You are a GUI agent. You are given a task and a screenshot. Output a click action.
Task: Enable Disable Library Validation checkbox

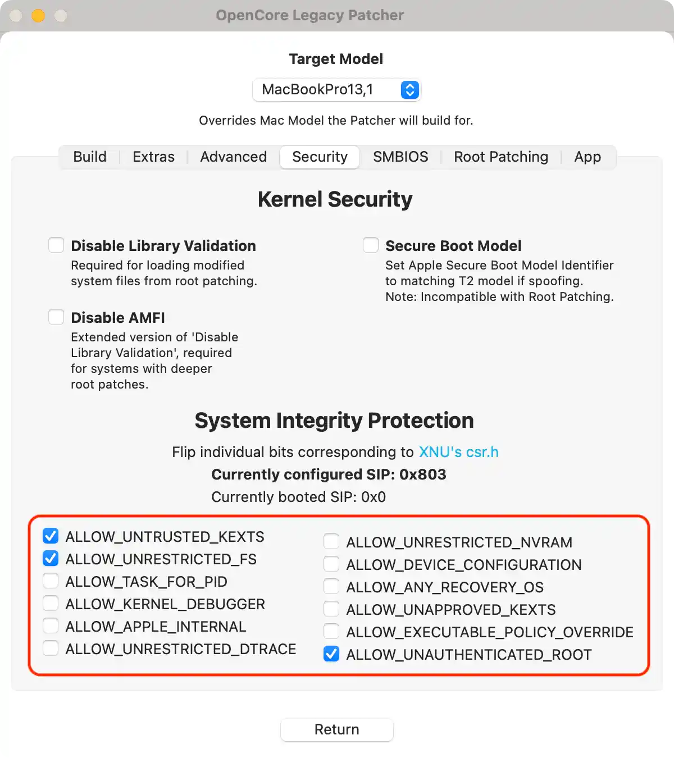[56, 245]
